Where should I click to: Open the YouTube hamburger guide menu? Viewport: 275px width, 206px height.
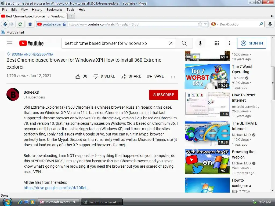(10, 43)
